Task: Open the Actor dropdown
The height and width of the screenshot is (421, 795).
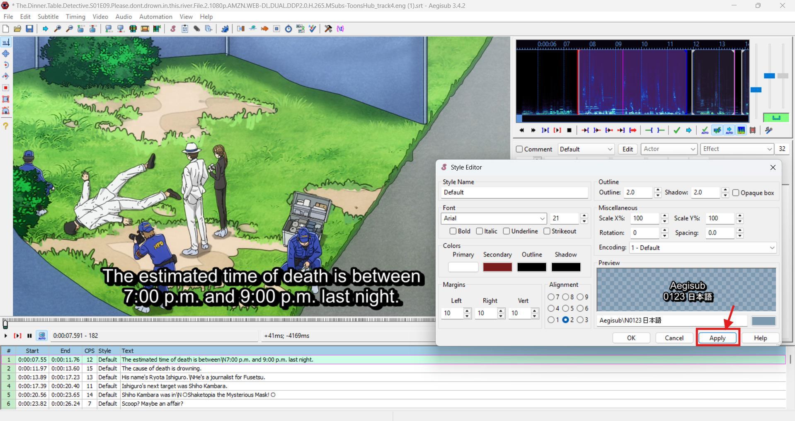Action: 669,149
